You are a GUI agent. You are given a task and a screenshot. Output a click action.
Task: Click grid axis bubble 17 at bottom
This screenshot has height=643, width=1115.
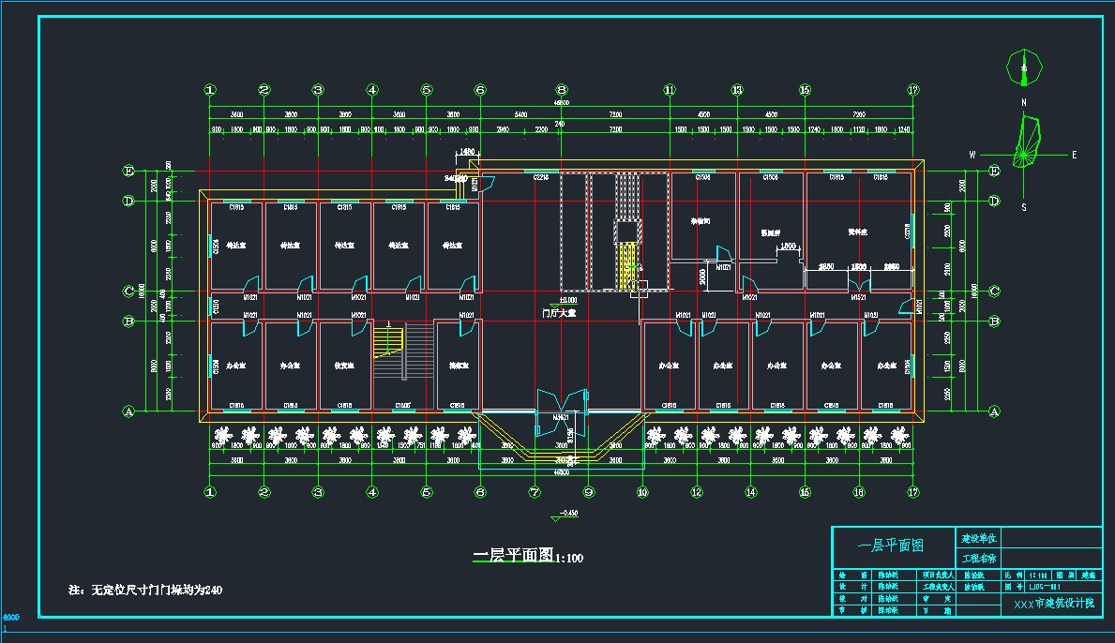[912, 491]
